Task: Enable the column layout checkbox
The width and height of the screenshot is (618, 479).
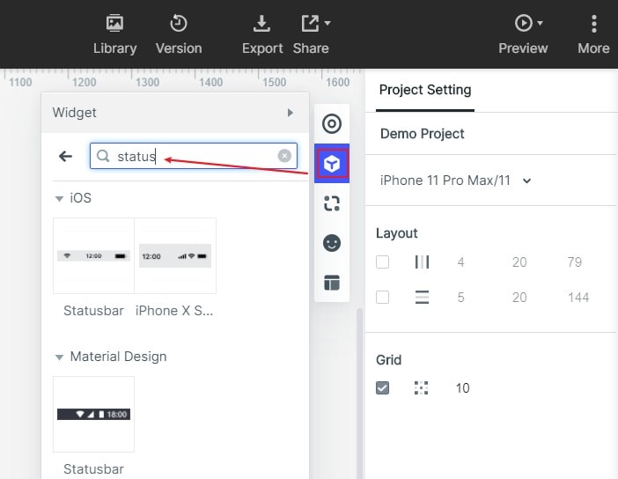Action: (382, 262)
